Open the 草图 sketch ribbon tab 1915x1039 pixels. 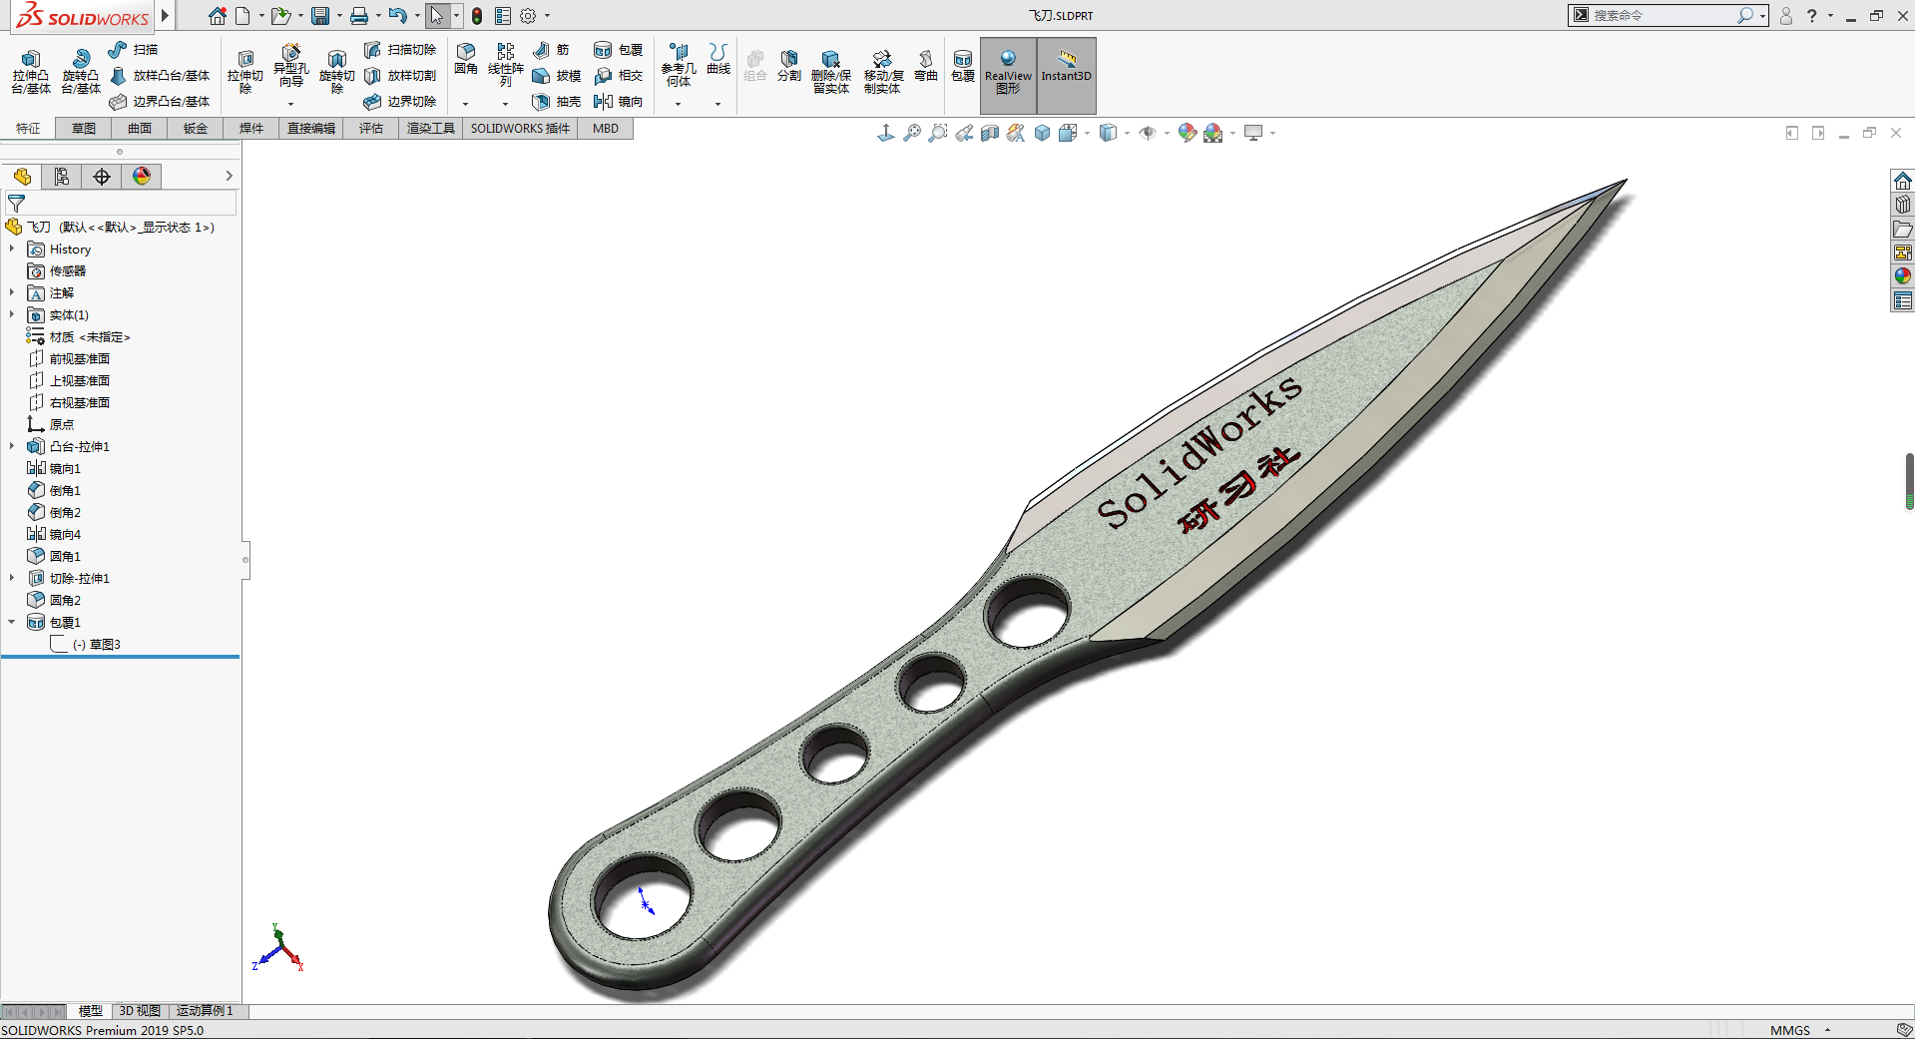[84, 129]
